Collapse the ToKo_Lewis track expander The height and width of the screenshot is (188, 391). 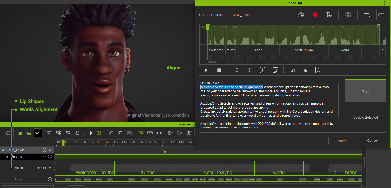(3, 150)
